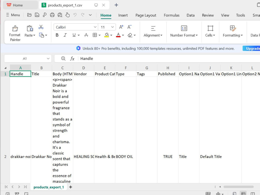Screen dimensions: 260x195
Task: Toggle Italic formatting
Action: pyautogui.click(x=65, y=35)
